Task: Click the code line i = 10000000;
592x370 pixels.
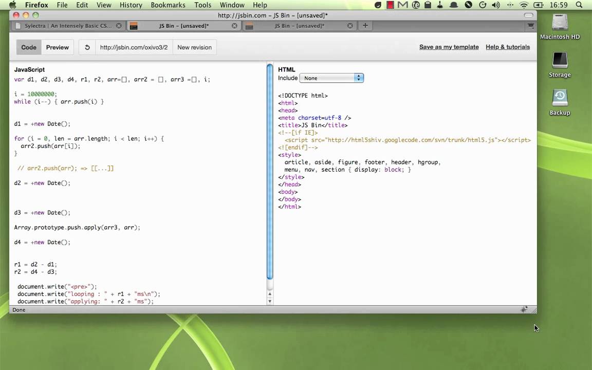Action: tap(35, 94)
